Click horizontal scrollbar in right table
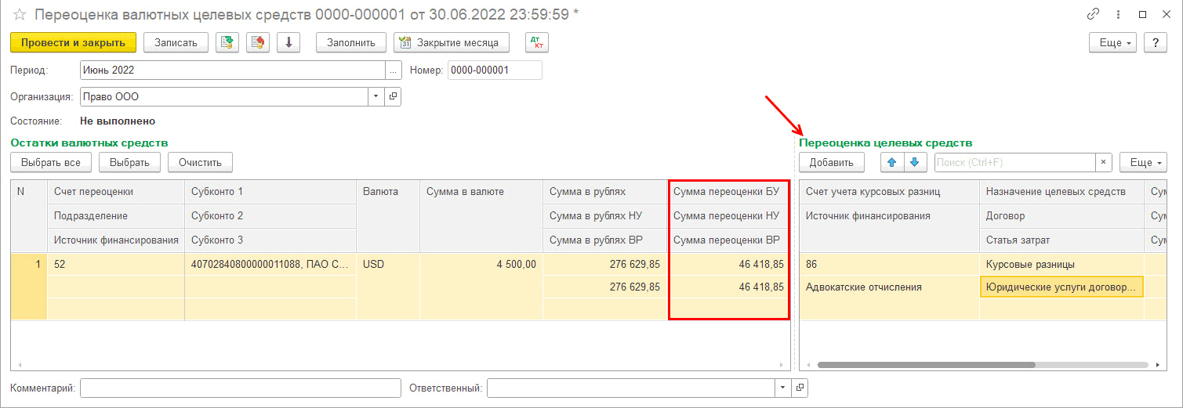This screenshot has width=1183, height=408. coord(925,365)
